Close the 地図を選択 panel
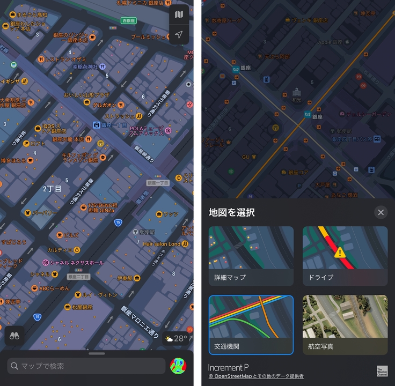This screenshot has width=395, height=386. click(x=381, y=212)
